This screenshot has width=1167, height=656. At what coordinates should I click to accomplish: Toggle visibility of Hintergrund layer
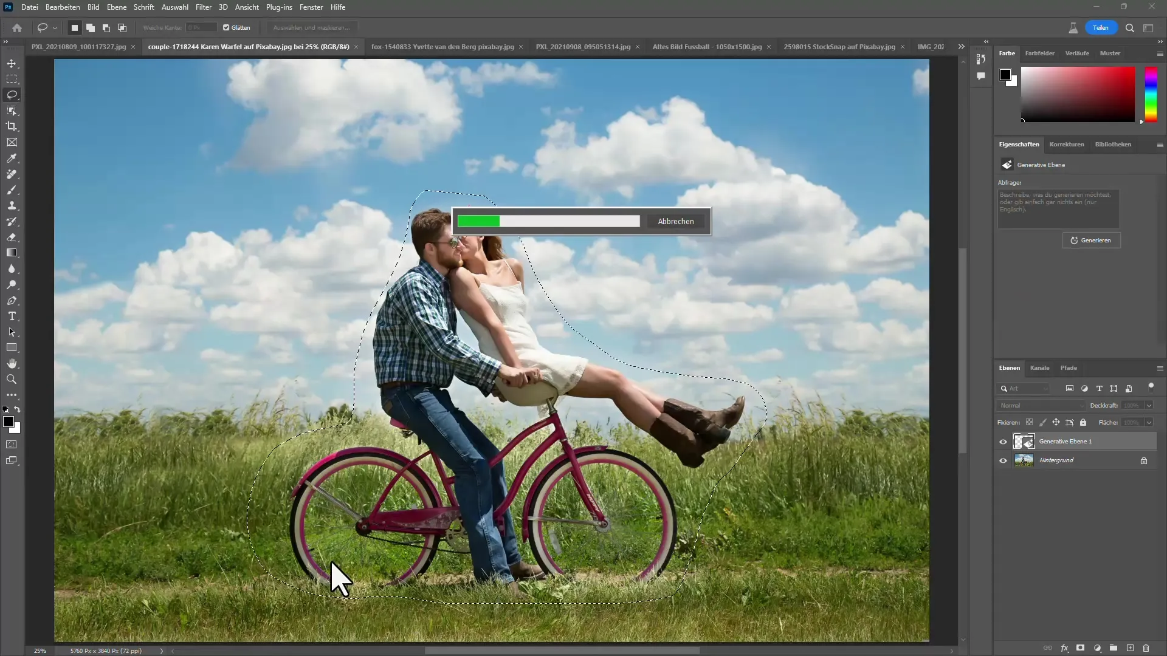[x=1003, y=460]
